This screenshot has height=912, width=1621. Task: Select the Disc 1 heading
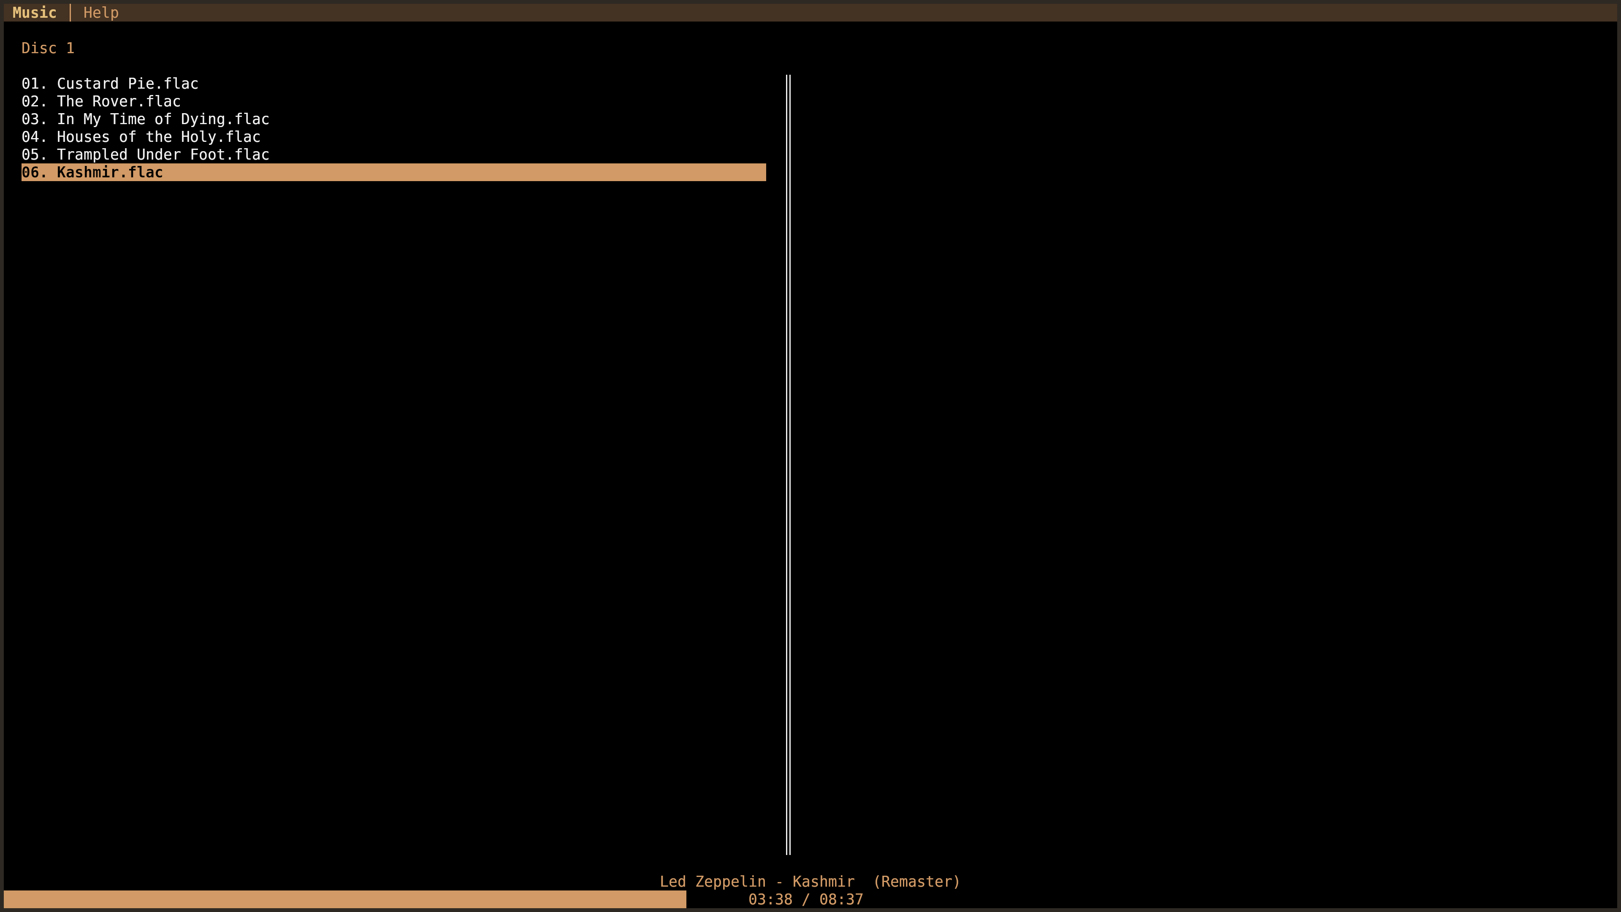point(48,48)
